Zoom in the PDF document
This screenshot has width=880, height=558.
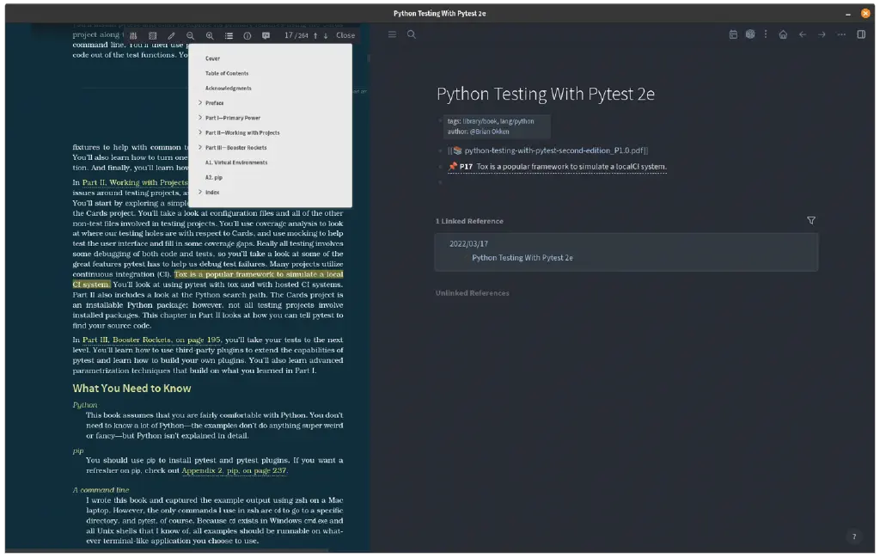[x=210, y=35]
